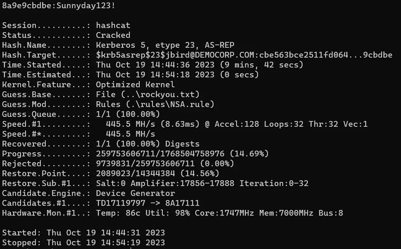Click the Device Generator candidate engine text
Viewport: 401px width, 249px height.
135,193
